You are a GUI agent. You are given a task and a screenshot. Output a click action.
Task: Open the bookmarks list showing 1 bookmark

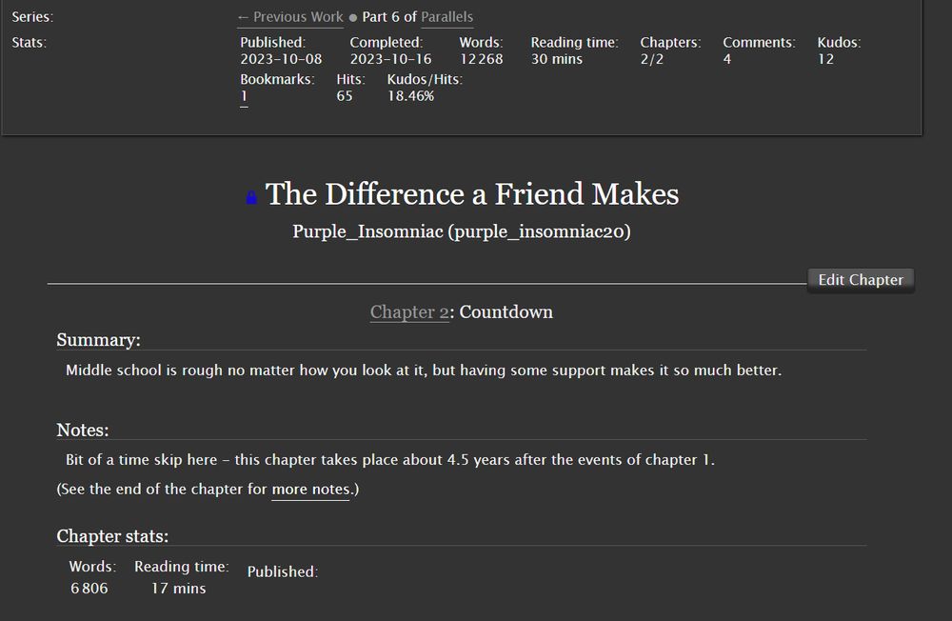pos(244,96)
